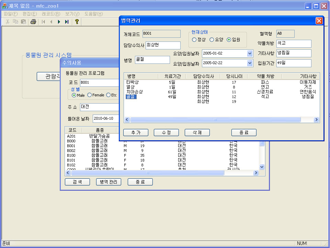This screenshot has width=330, height=248.
Task: Maximize the mfc_zoo1 main window
Action: 316,6
